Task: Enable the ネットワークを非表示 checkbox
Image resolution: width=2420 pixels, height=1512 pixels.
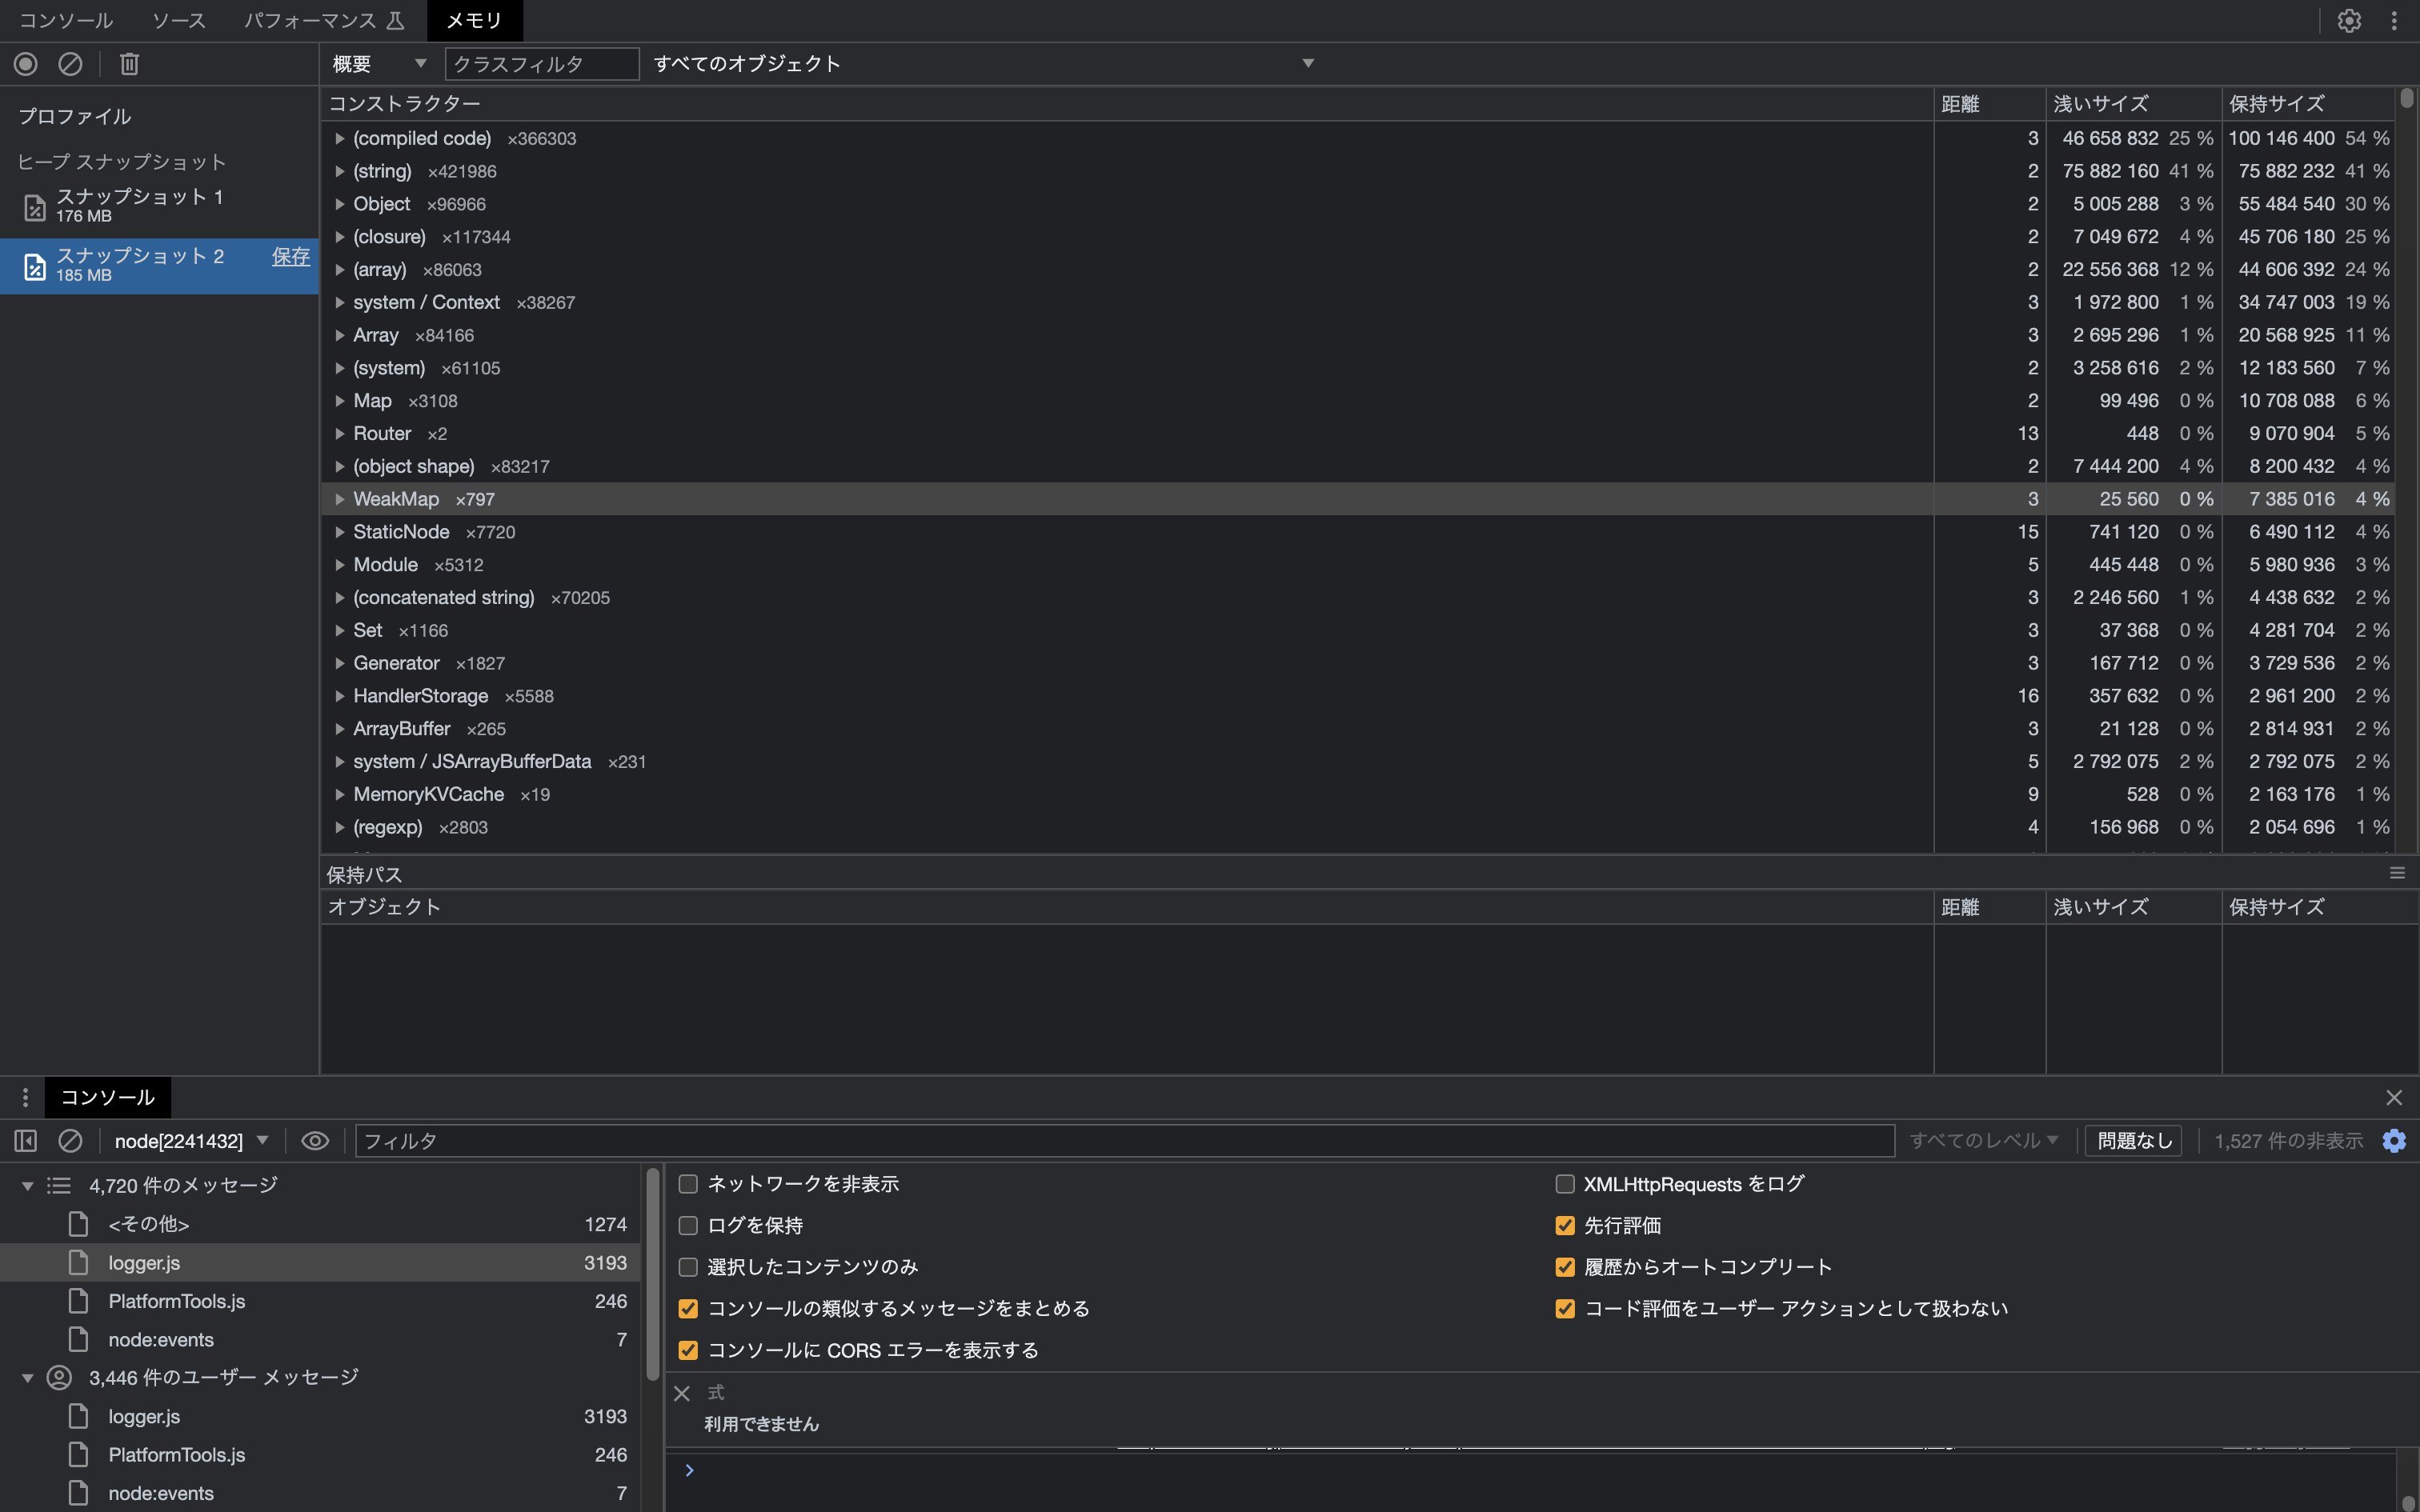Action: point(688,1183)
